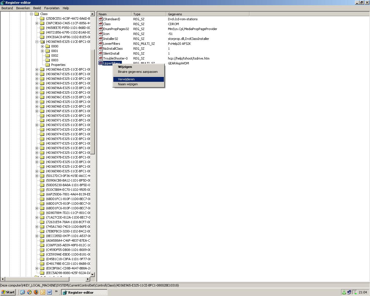Screen dimensions: 370x296
Task: Collapse the Class key in the tree
Action: [32, 14]
